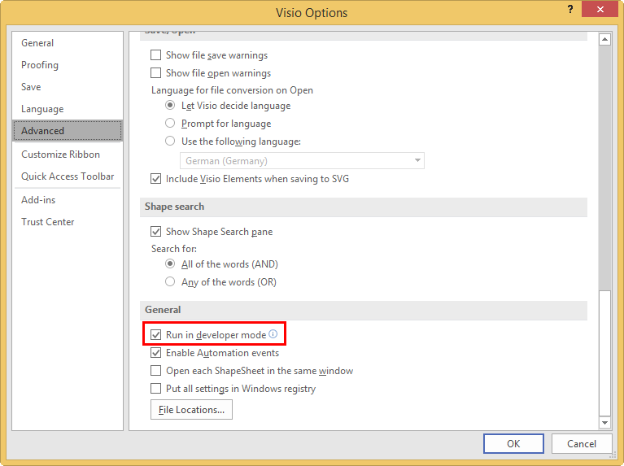Open the Help question mark icon
Viewport: 624px width, 466px height.
click(x=570, y=9)
